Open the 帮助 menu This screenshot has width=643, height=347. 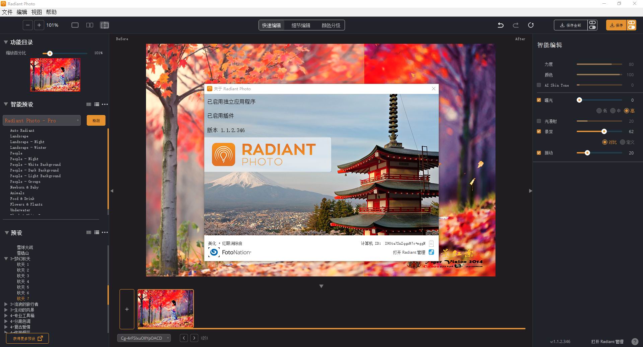[51, 12]
